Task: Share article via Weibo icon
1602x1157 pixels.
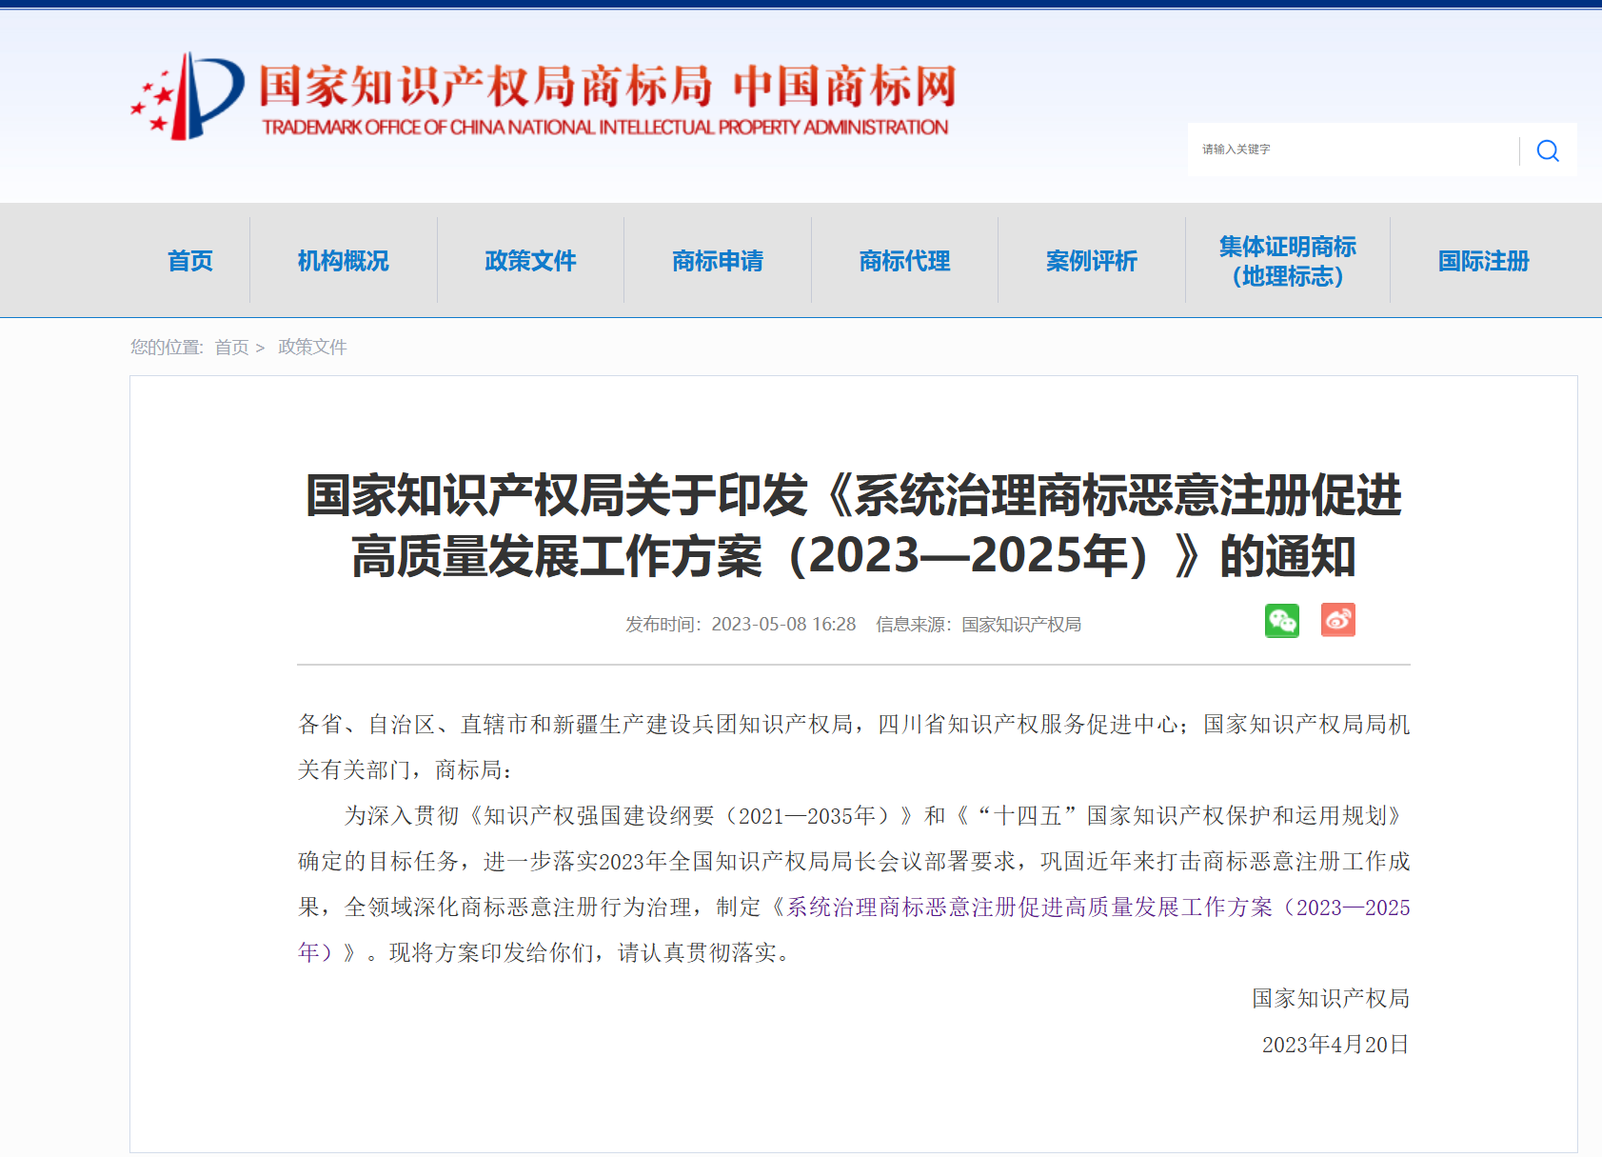Action: pyautogui.click(x=1337, y=620)
